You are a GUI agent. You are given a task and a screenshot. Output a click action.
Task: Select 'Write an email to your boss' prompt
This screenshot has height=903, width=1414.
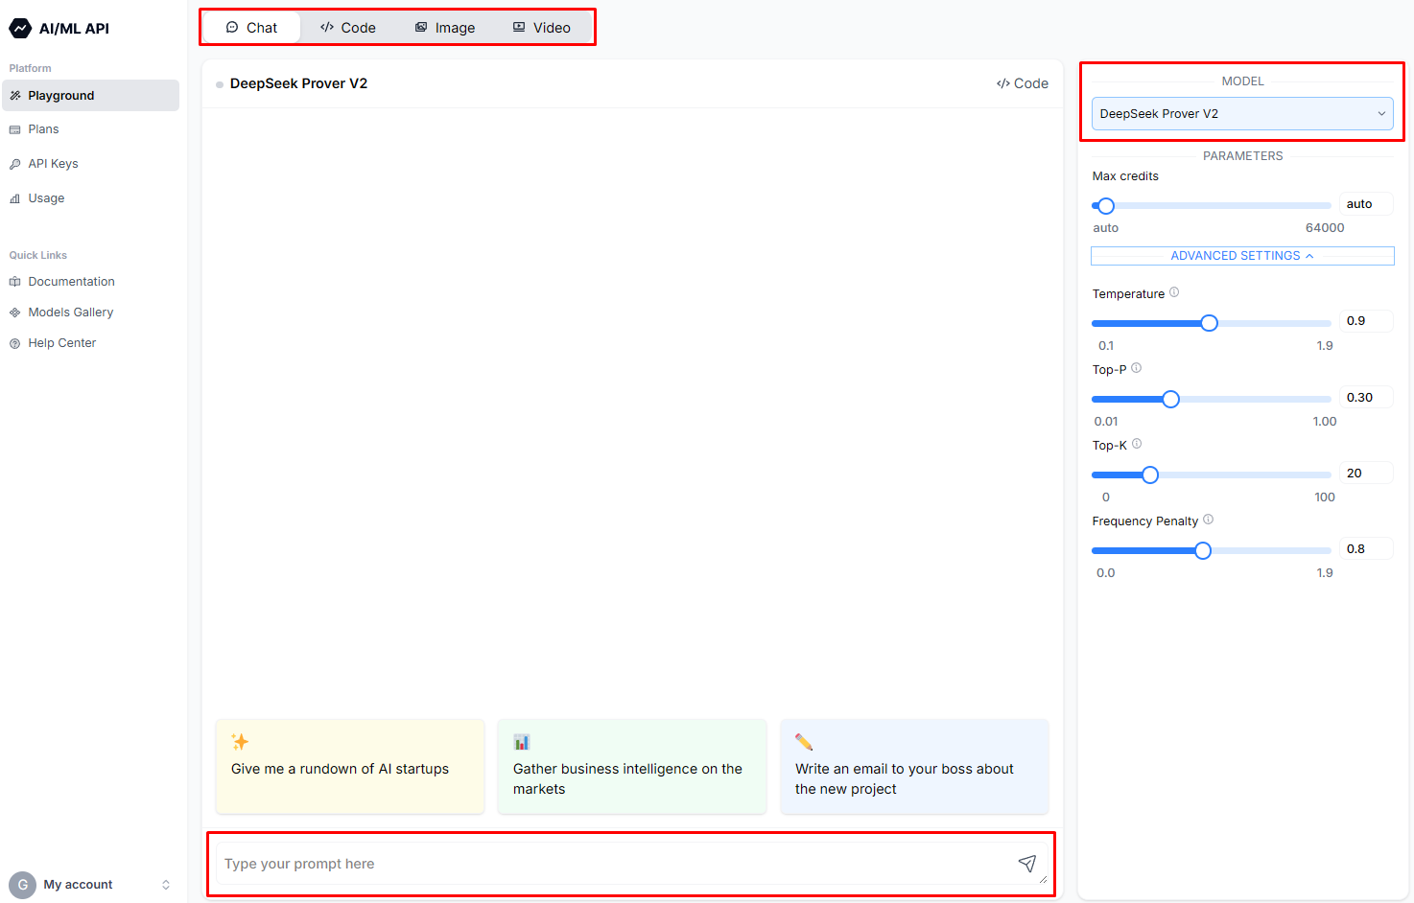pyautogui.click(x=914, y=767)
